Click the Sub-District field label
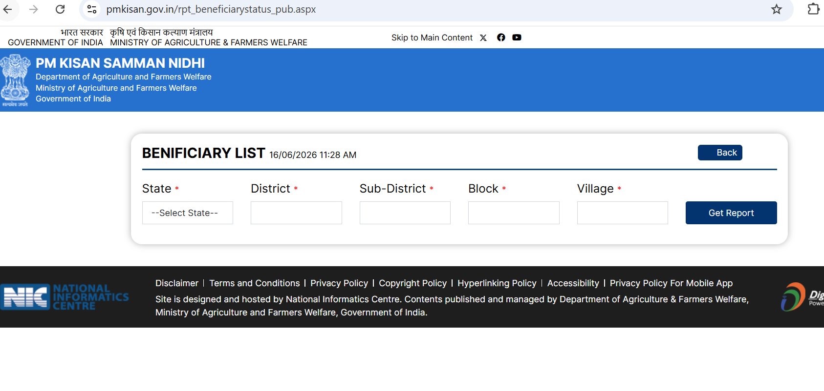This screenshot has height=391, width=824. coord(393,189)
